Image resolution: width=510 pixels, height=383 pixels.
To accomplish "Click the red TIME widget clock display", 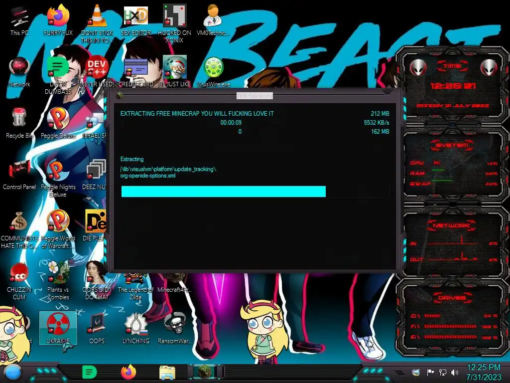I will (453, 86).
